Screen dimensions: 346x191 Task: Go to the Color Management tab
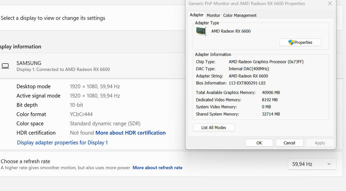(240, 15)
